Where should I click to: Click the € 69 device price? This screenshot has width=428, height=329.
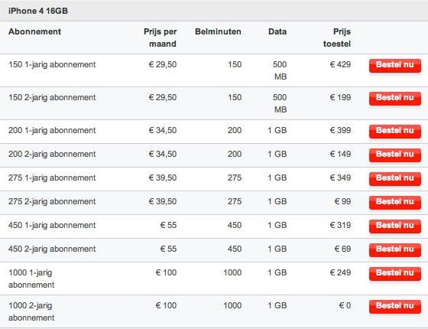point(342,249)
